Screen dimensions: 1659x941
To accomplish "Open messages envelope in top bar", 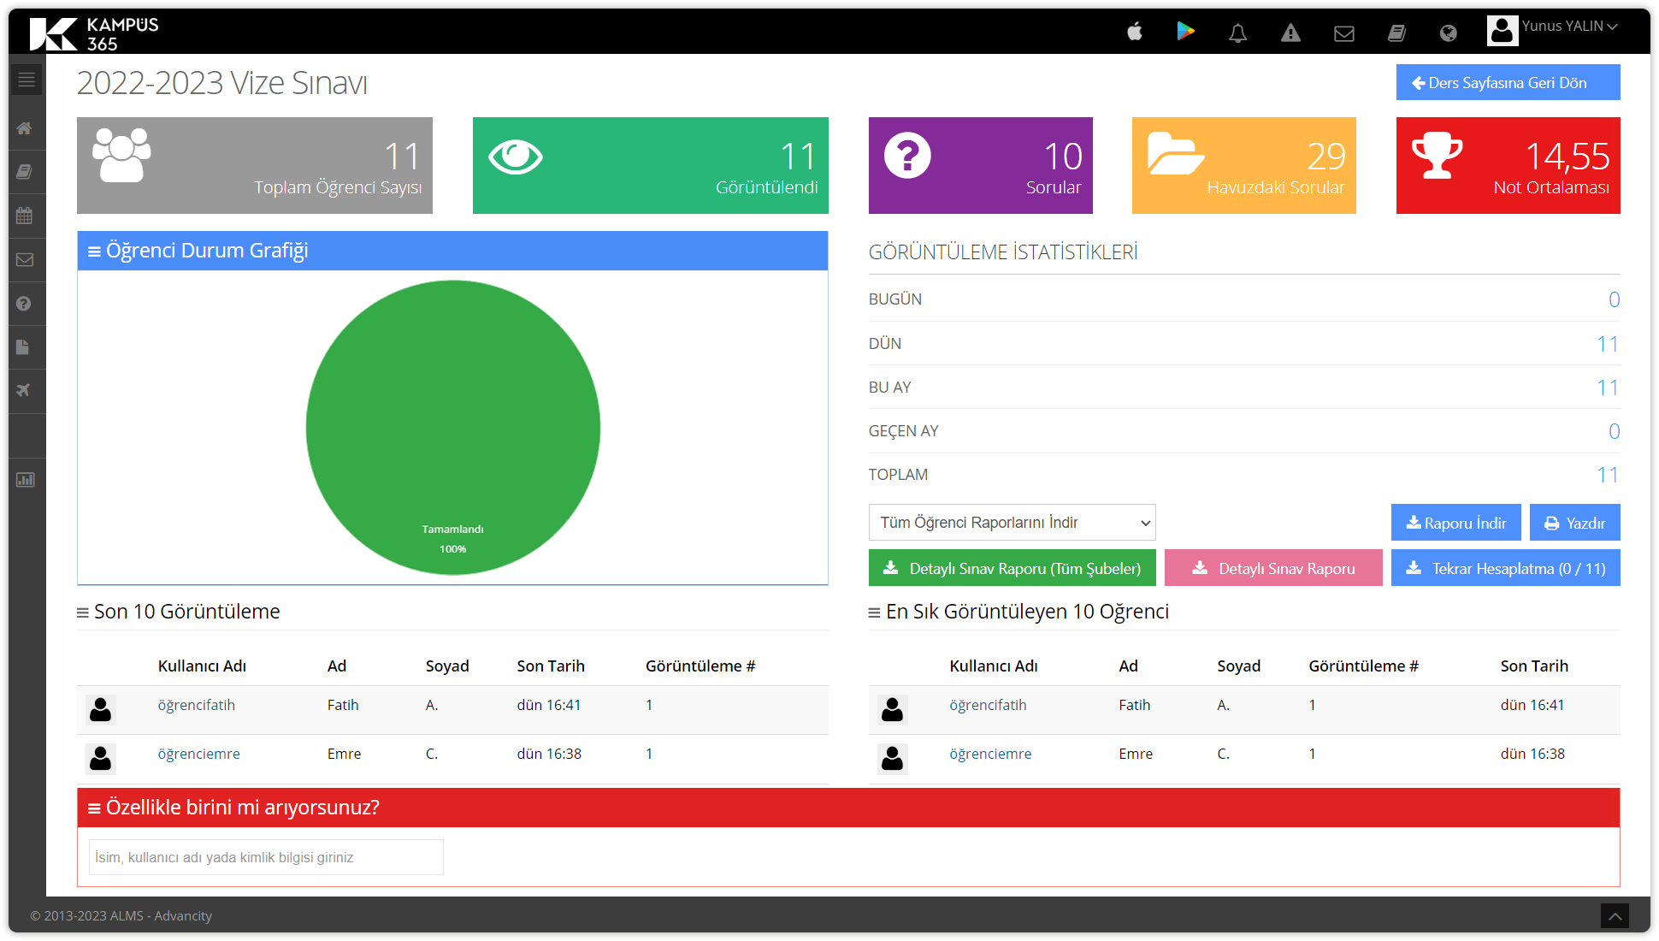I will 1343,33.
